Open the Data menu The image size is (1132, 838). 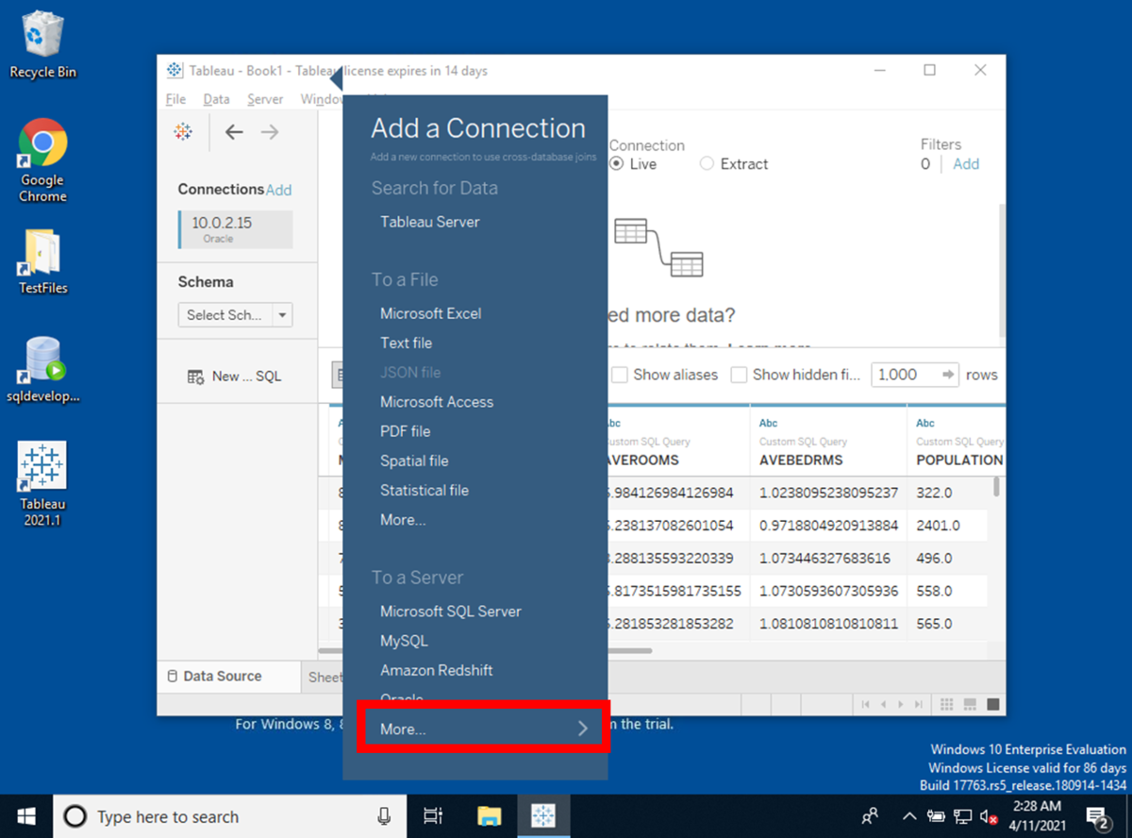point(216,99)
